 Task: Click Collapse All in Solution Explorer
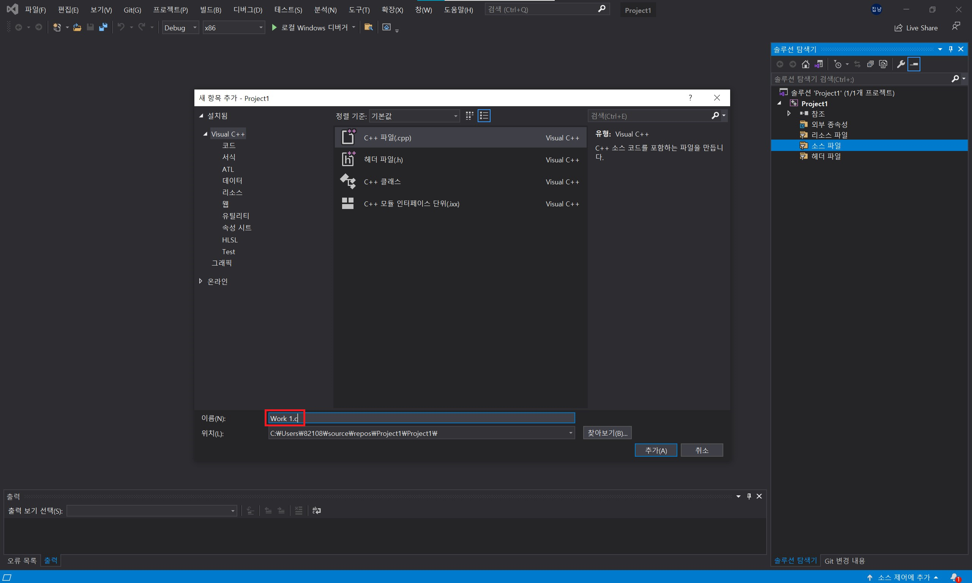pyautogui.click(x=870, y=64)
